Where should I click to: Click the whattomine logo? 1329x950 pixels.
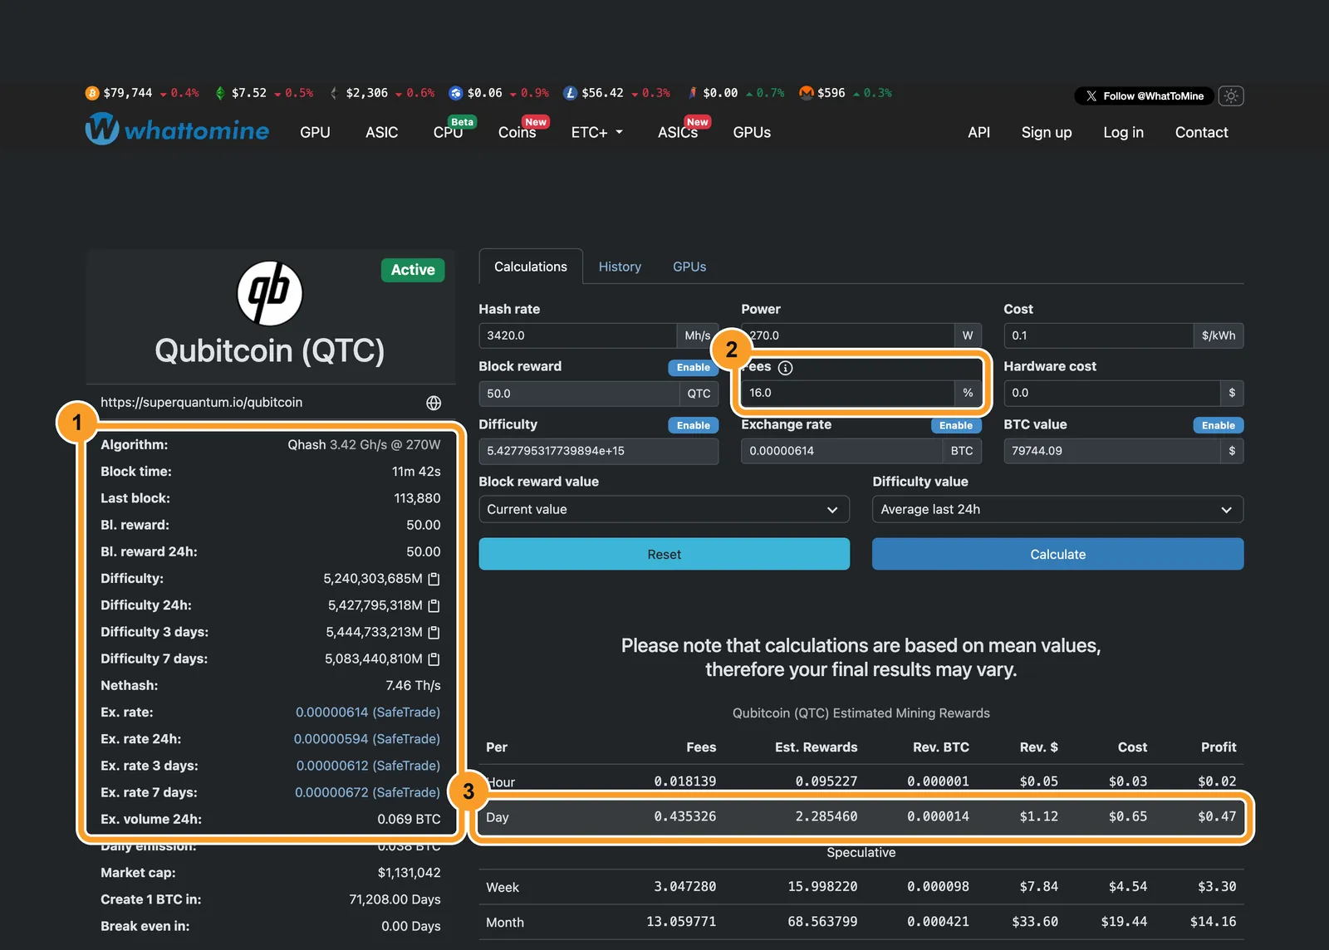(x=177, y=130)
